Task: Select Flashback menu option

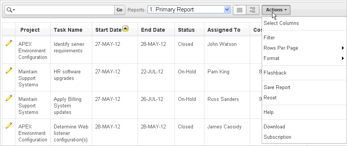Action: pyautogui.click(x=275, y=73)
